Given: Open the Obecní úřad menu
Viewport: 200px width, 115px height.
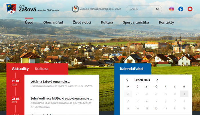Looking at the screenshot, I should click(x=53, y=22).
